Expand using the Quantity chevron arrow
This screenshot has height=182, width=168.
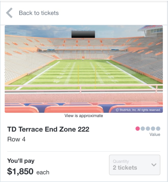(x=154, y=165)
